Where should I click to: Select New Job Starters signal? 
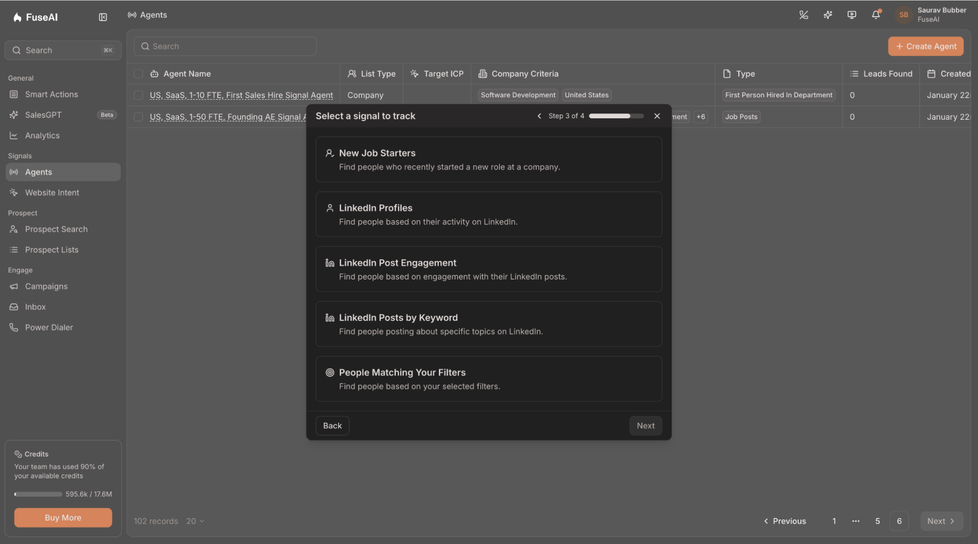[489, 160]
